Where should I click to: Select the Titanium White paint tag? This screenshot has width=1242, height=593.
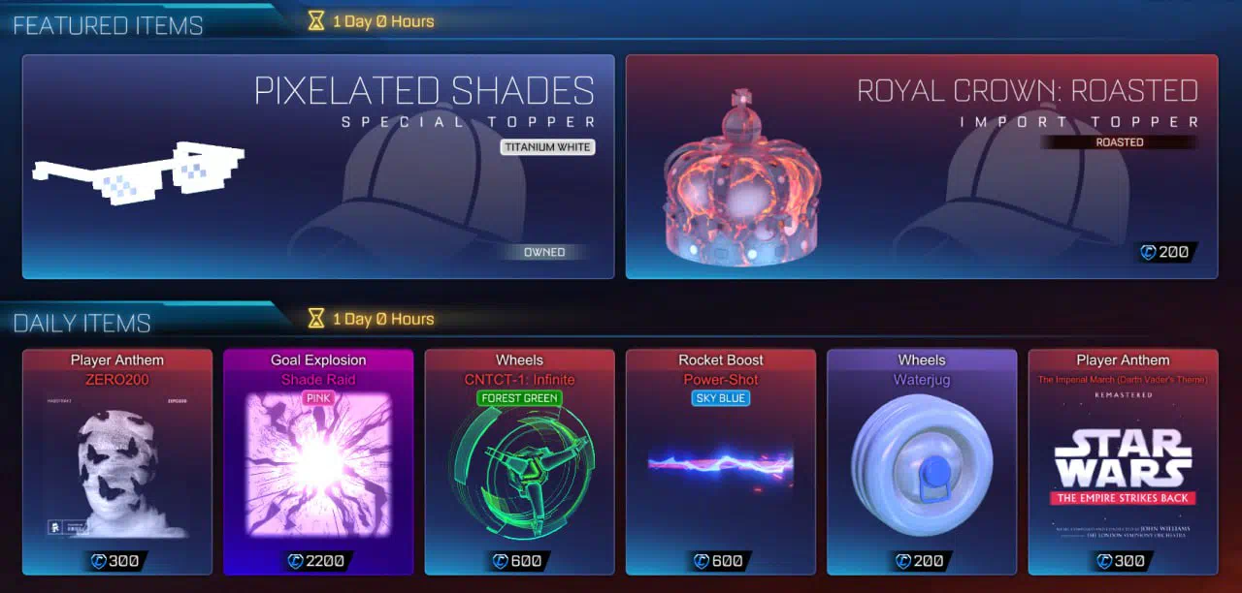click(x=547, y=147)
